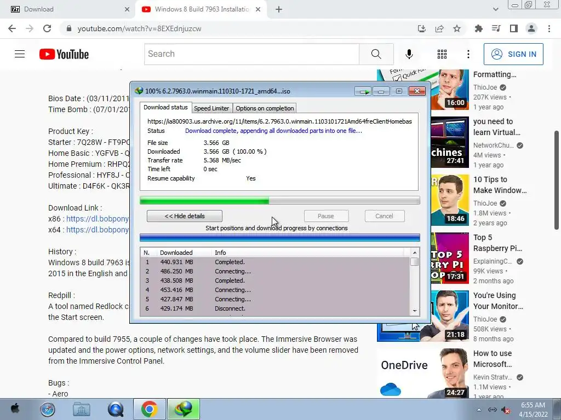
Task: Close the Windows 8 Build 7963 tab
Action: pyautogui.click(x=258, y=10)
